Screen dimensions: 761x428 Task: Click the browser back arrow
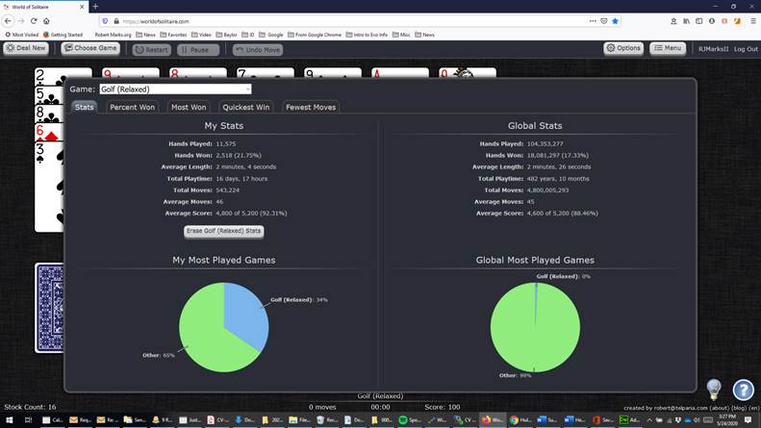tap(9, 20)
